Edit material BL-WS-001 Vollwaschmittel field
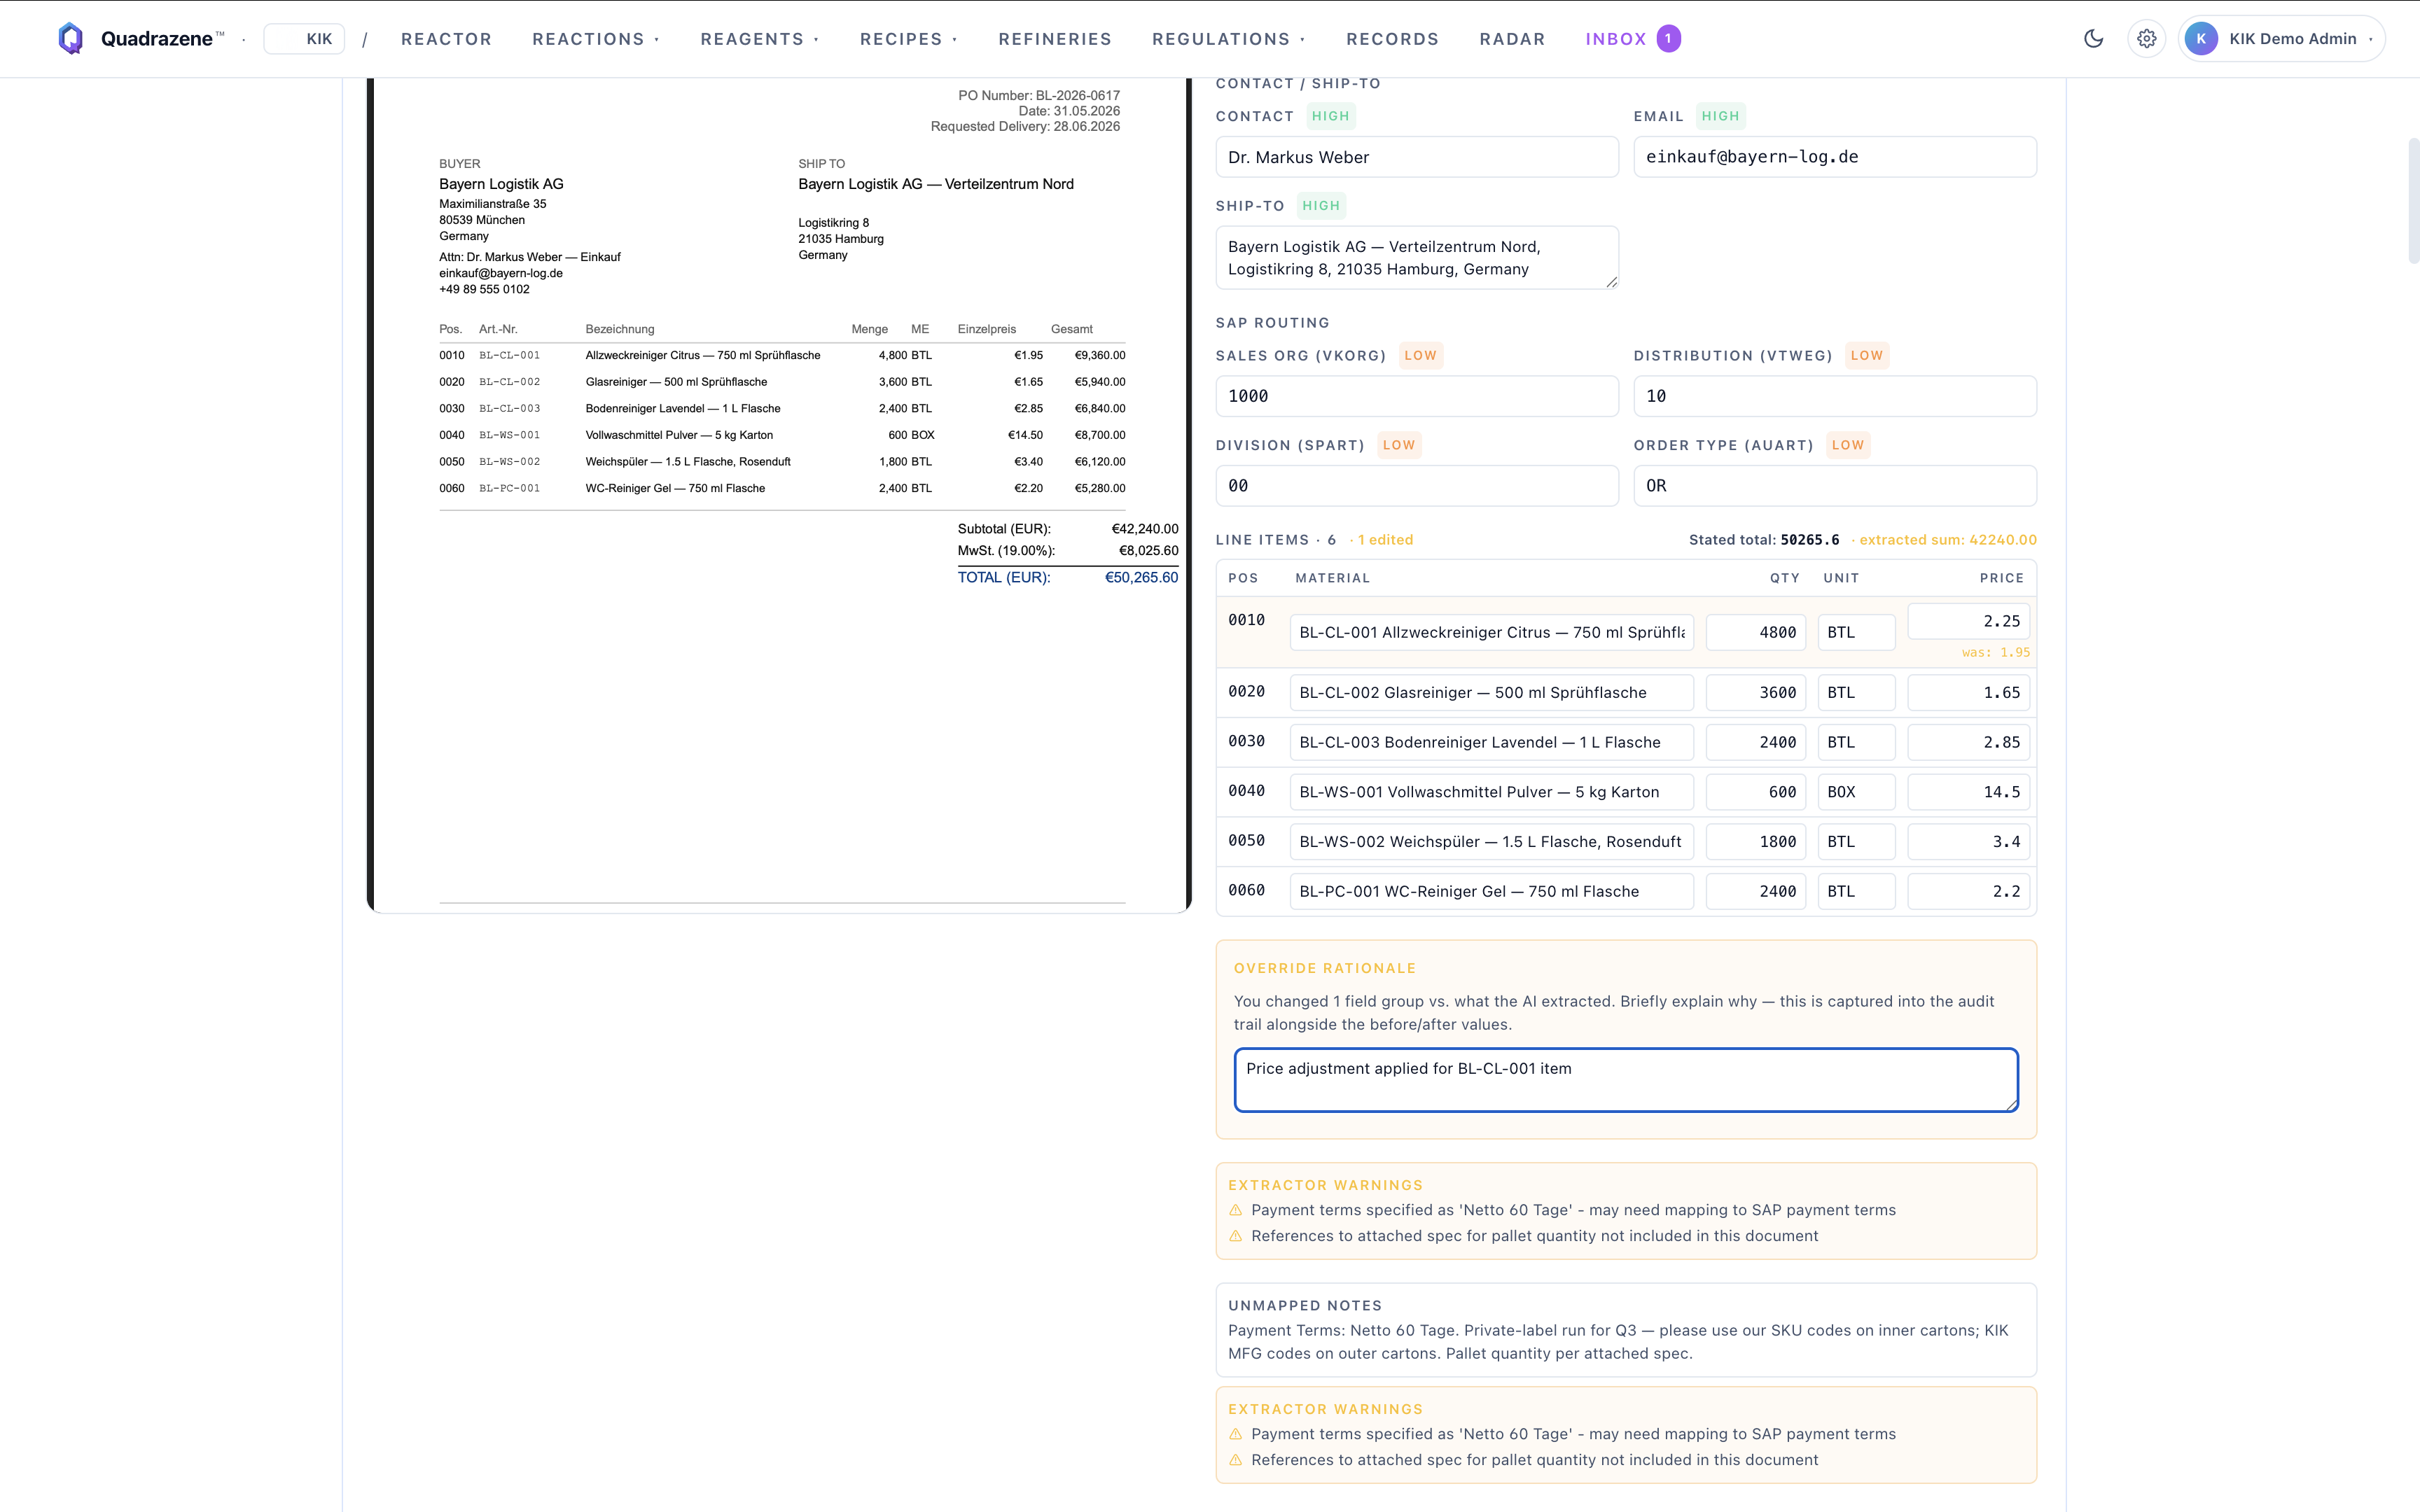 pos(1491,792)
